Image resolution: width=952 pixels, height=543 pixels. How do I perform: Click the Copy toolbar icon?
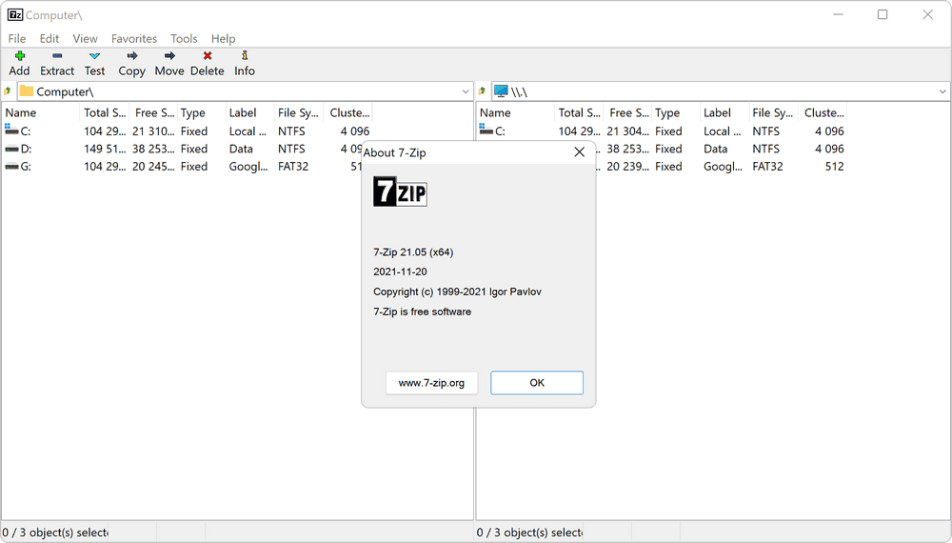[x=131, y=56]
